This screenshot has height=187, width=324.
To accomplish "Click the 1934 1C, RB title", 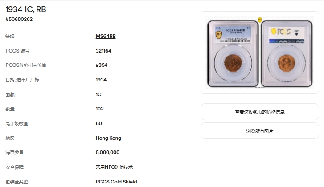I will point(25,9).
